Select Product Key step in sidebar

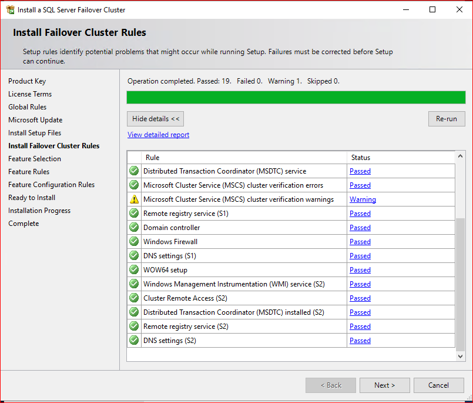click(x=27, y=81)
